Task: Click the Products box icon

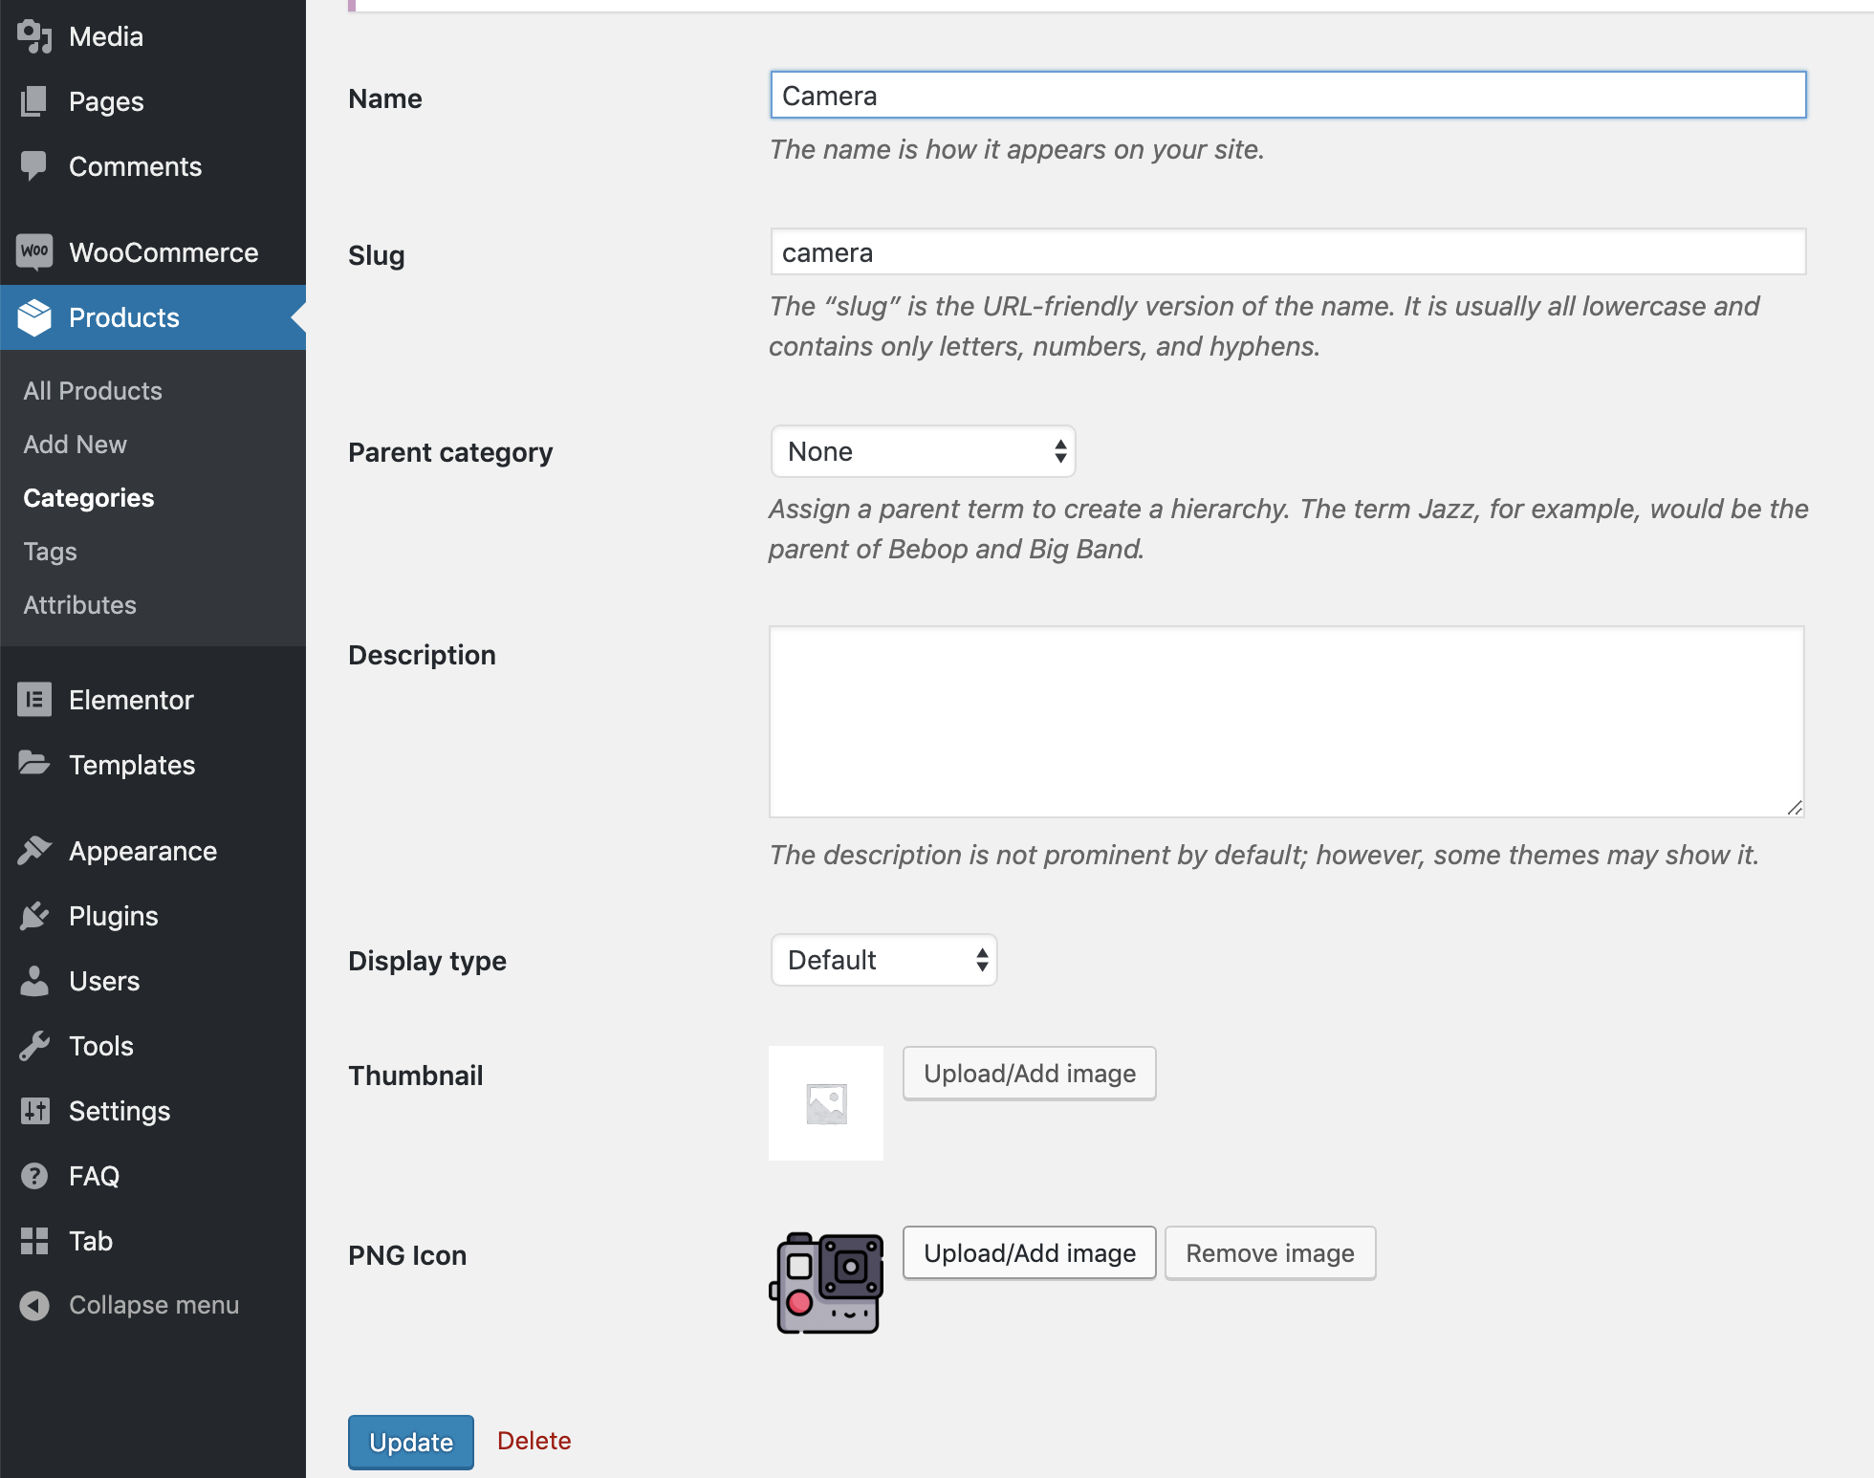Action: (x=34, y=317)
